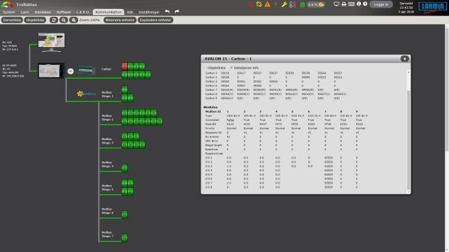Click the monitor display icon in header
This screenshot has width=449, height=252.
tap(336, 4)
